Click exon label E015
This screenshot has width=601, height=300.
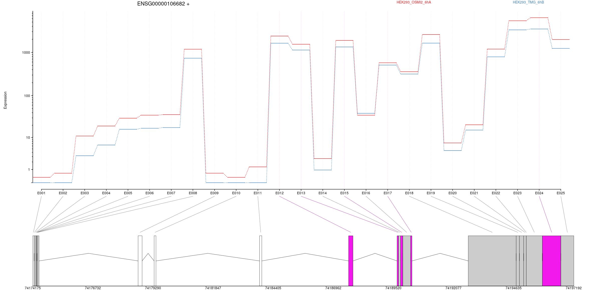coord(344,193)
